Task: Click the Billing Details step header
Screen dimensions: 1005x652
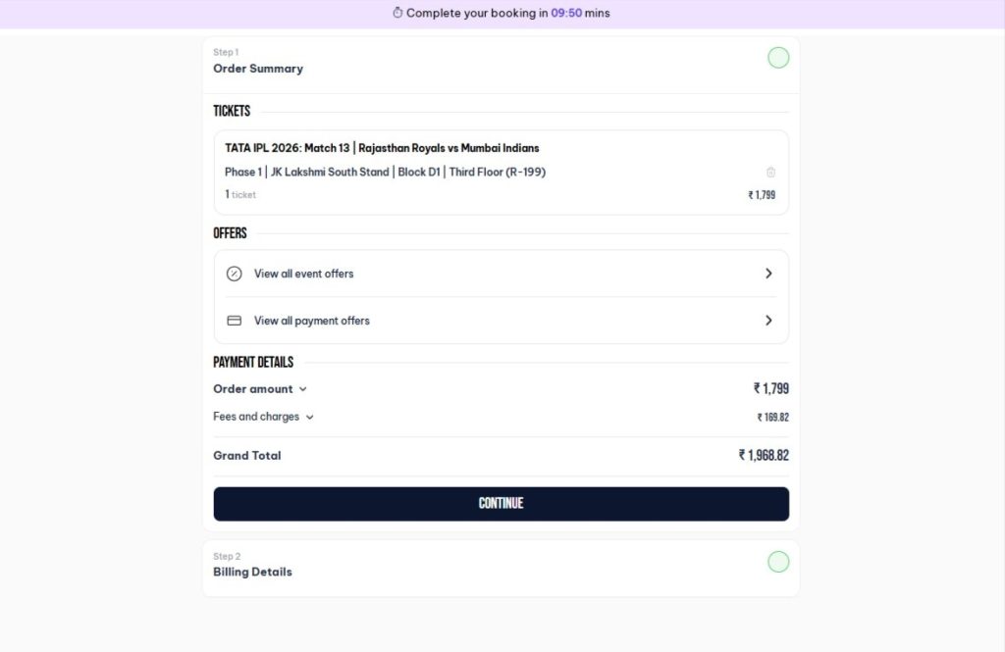Action: click(x=252, y=572)
